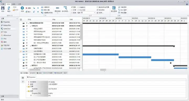Open GanttChart in left sidebar
Viewport: 189px width, 101px height.
click(7, 29)
